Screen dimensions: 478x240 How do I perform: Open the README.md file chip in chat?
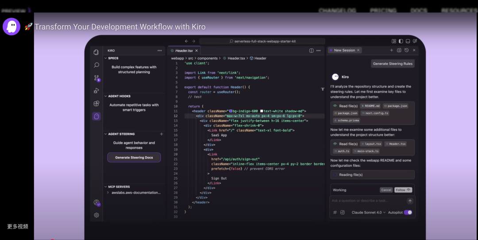(370, 106)
